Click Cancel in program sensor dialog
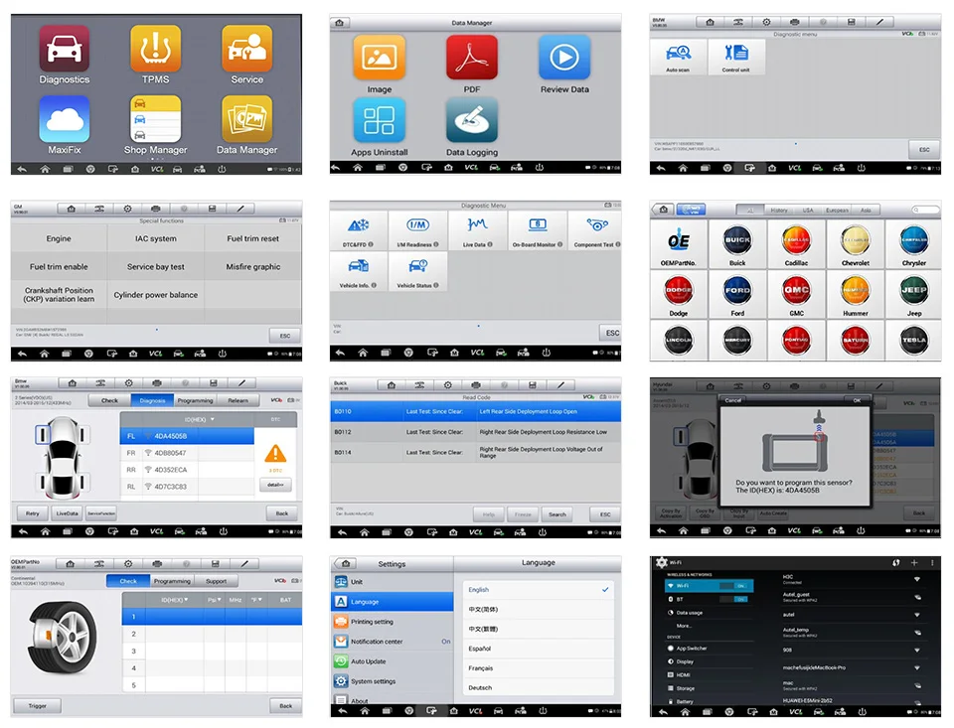Viewport: 954px width, 728px height. tap(733, 400)
